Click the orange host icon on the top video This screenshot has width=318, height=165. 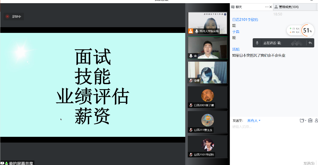click(x=191, y=31)
